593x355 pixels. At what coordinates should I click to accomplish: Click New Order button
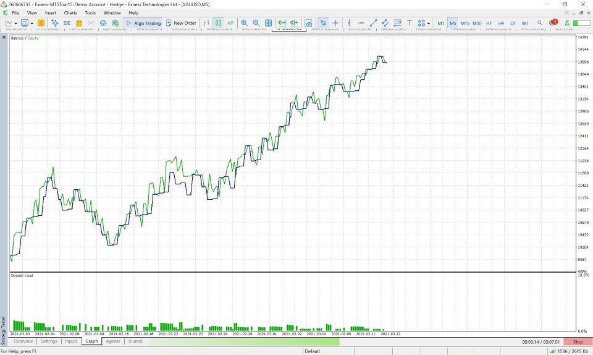181,23
